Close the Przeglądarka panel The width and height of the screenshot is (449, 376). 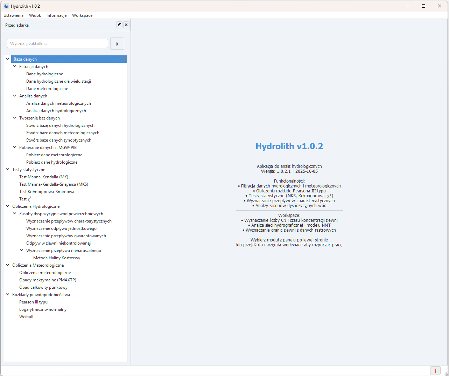point(126,25)
